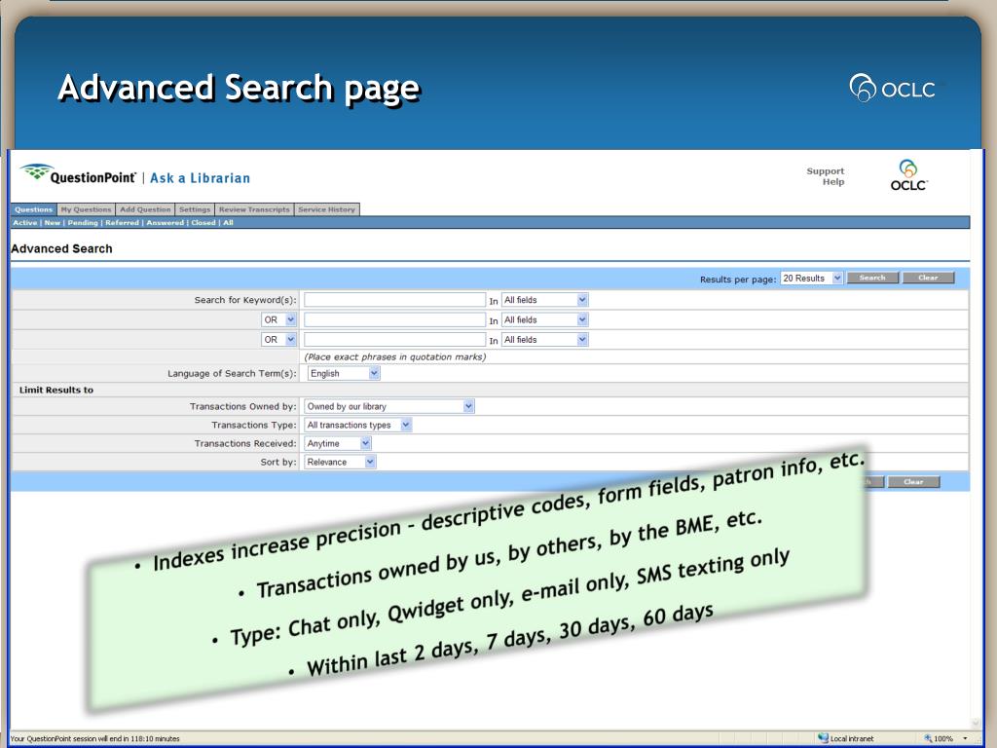
Task: Open Results per page dropdown
Action: tap(811, 278)
